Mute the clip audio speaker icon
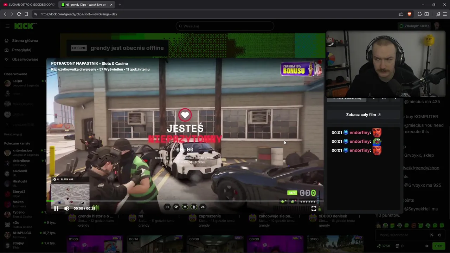The width and height of the screenshot is (450, 253). 67,208
